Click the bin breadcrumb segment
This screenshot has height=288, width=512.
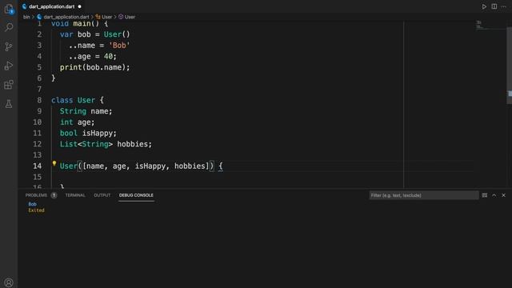(x=26, y=17)
